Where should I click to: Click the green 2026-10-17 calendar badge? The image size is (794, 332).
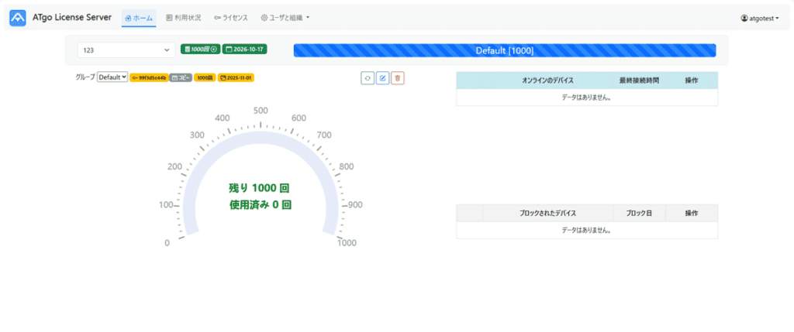click(x=244, y=50)
